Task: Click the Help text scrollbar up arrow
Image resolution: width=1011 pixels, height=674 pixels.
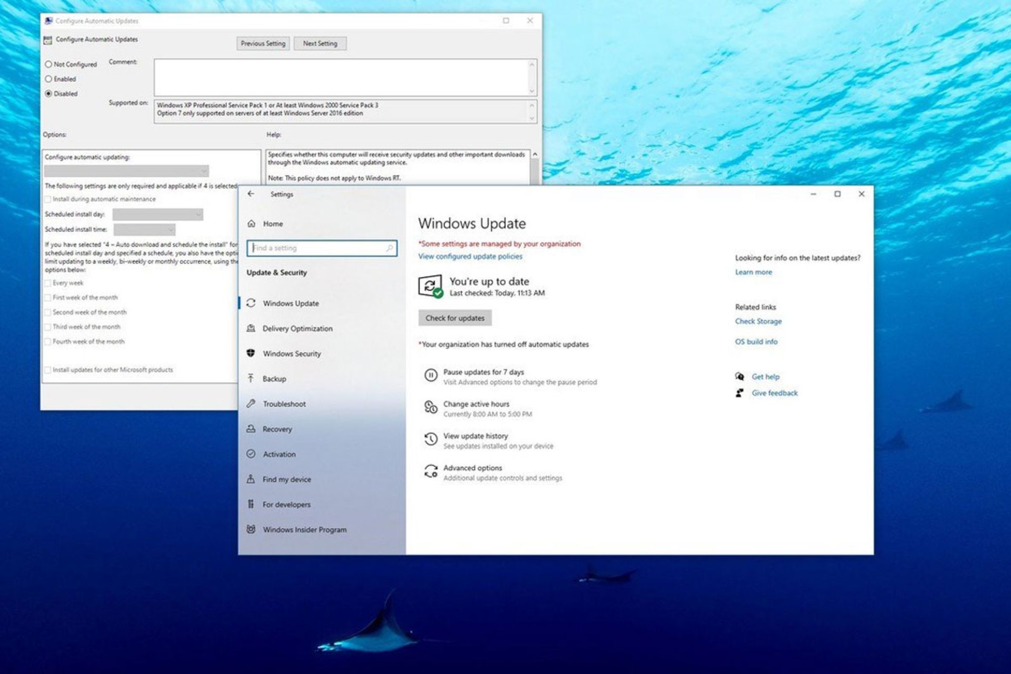Action: 535,155
